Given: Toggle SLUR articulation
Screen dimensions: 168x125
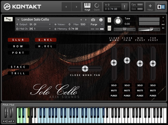Looking at the screenshot, I should 18,40.
